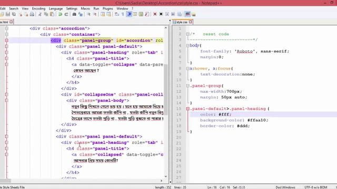
Task: Click the Close document toolbar icon
Action: click(21, 14)
